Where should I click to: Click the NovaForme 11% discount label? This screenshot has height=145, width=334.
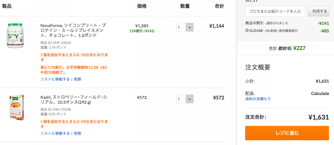pos(142,31)
